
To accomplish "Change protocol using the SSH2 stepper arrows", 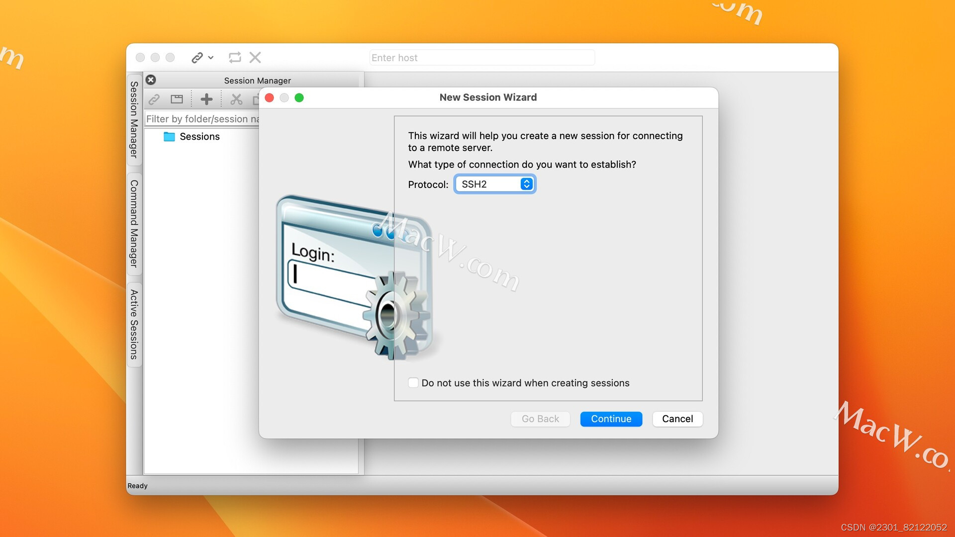I will tap(526, 184).
